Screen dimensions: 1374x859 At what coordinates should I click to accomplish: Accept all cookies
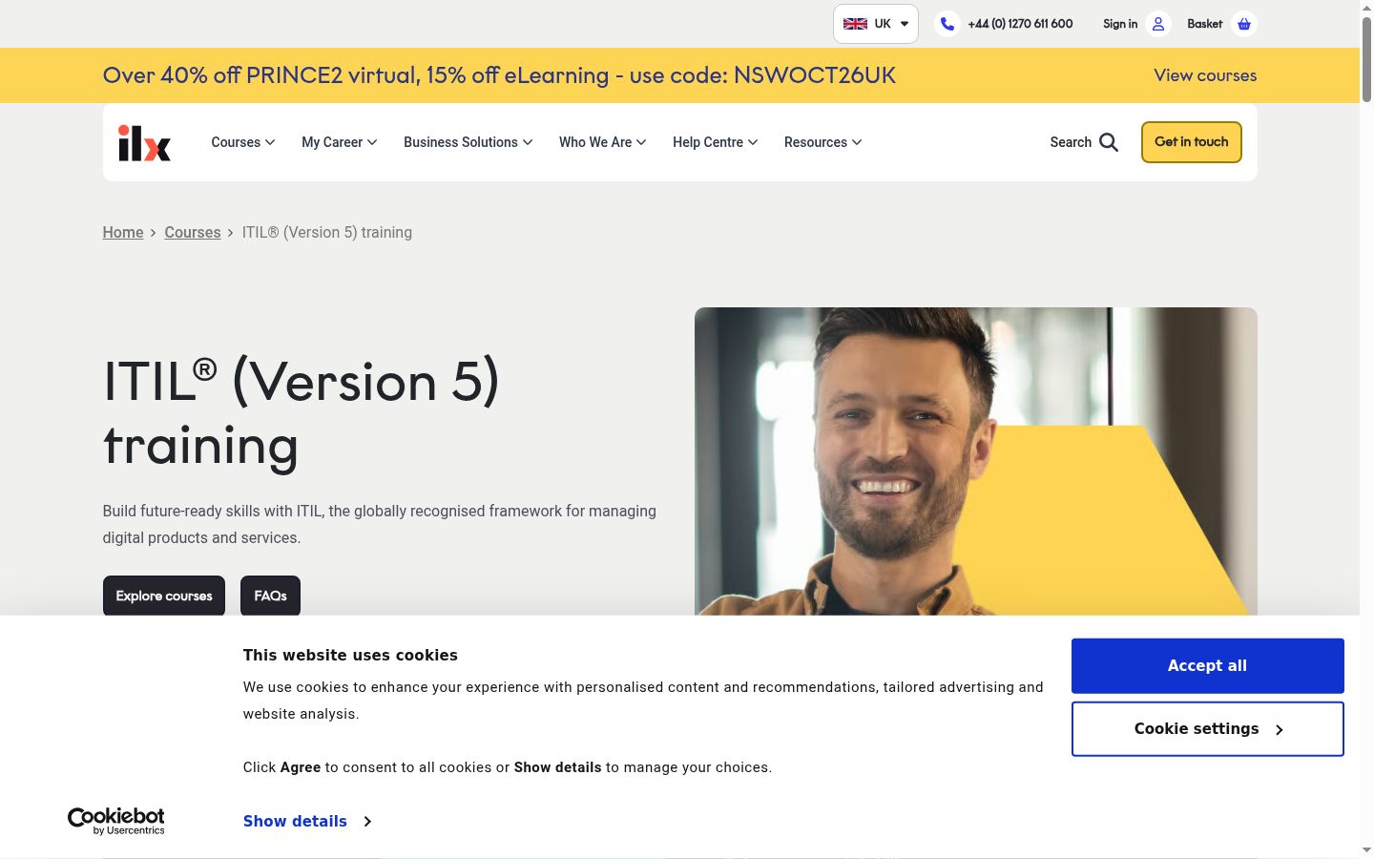pyautogui.click(x=1207, y=666)
